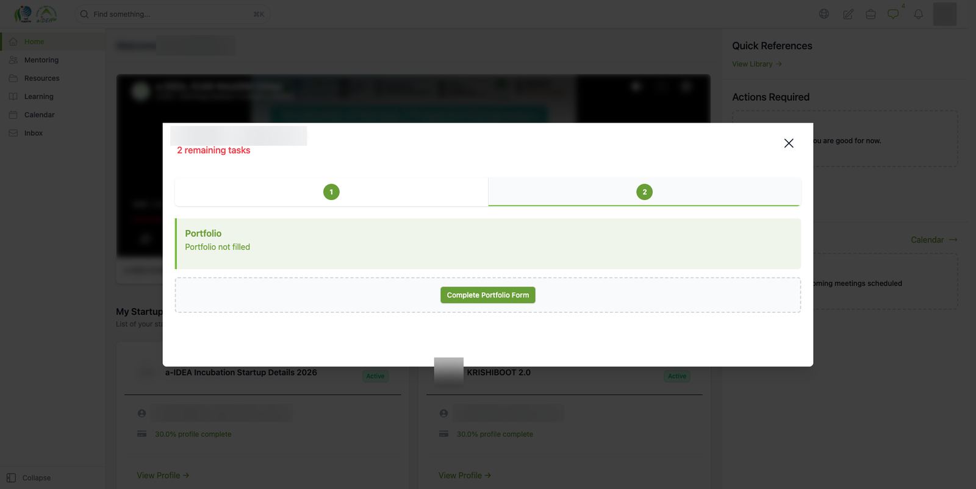Click Active badge on KRISHIBOOT 2.0
Screen dimensions: 976x489
[677, 376]
